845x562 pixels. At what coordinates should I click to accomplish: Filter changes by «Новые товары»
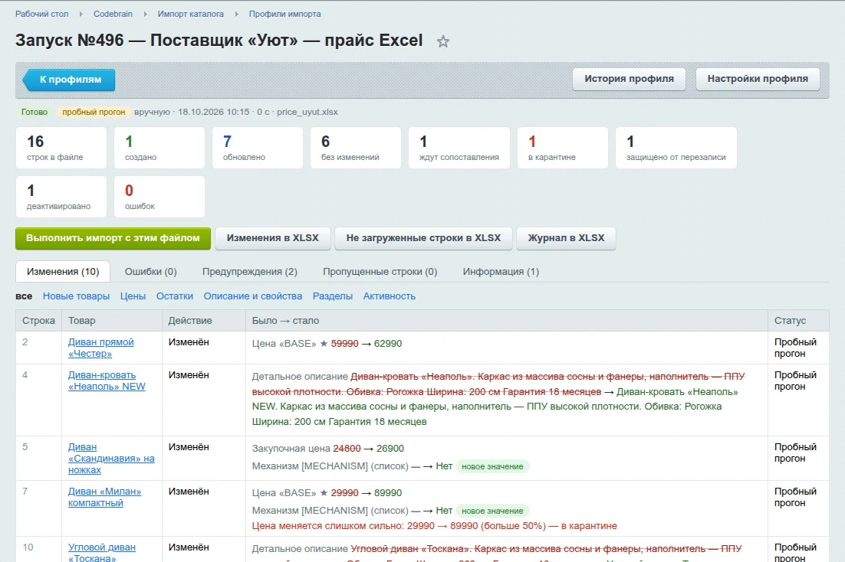(x=76, y=296)
